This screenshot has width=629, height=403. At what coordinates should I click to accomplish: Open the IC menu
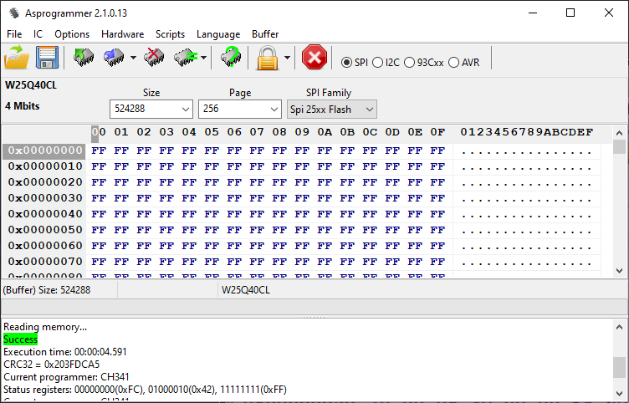[x=38, y=34]
